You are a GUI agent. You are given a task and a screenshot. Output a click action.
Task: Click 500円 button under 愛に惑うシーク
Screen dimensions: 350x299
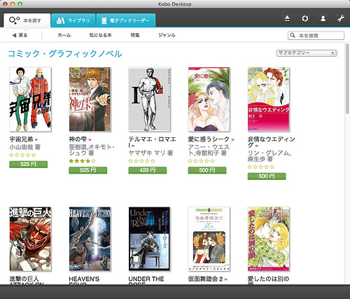tap(207, 170)
